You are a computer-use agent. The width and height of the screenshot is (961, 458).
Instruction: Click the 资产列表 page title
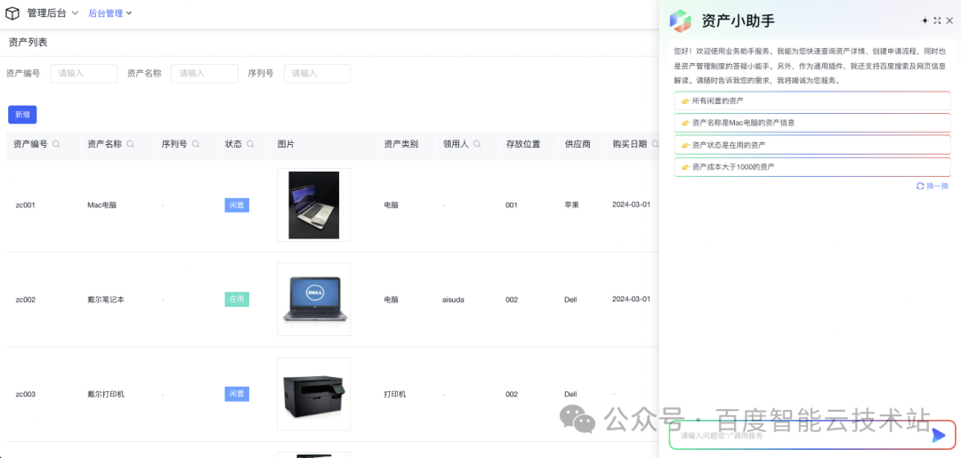(x=28, y=43)
